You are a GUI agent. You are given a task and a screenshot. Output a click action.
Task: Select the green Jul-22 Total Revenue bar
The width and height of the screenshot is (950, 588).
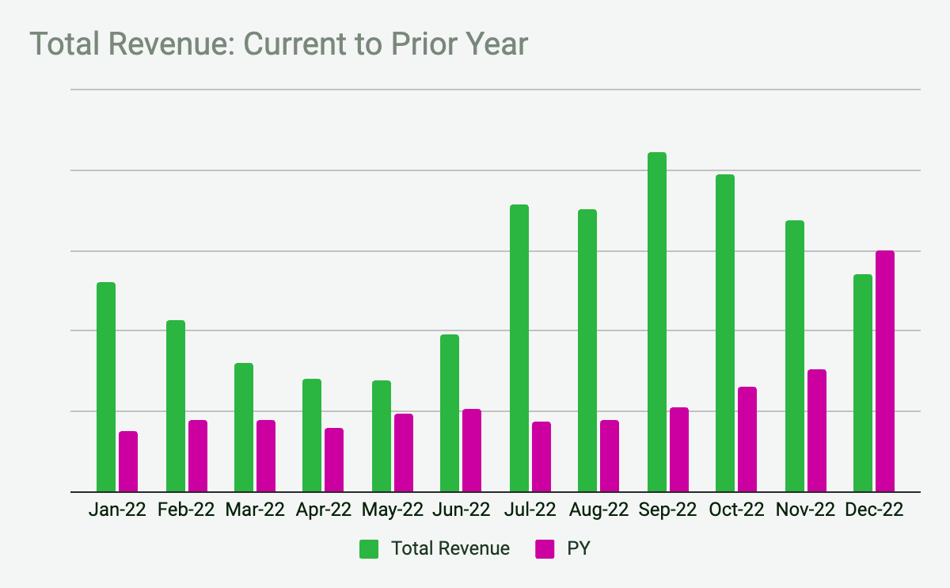pos(519,348)
